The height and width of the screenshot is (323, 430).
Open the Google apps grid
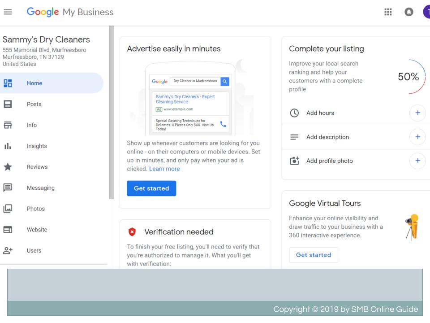(x=389, y=13)
